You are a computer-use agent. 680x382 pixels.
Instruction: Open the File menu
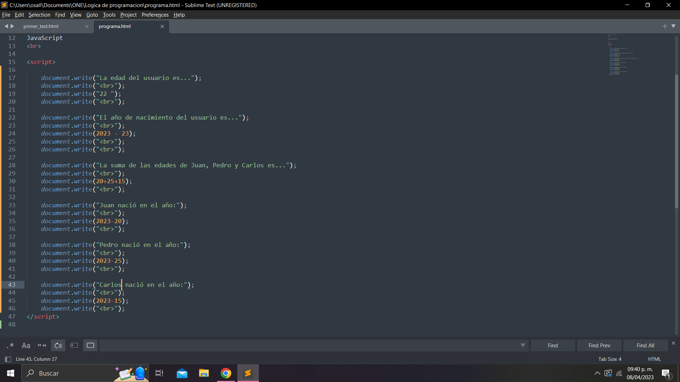coord(6,15)
